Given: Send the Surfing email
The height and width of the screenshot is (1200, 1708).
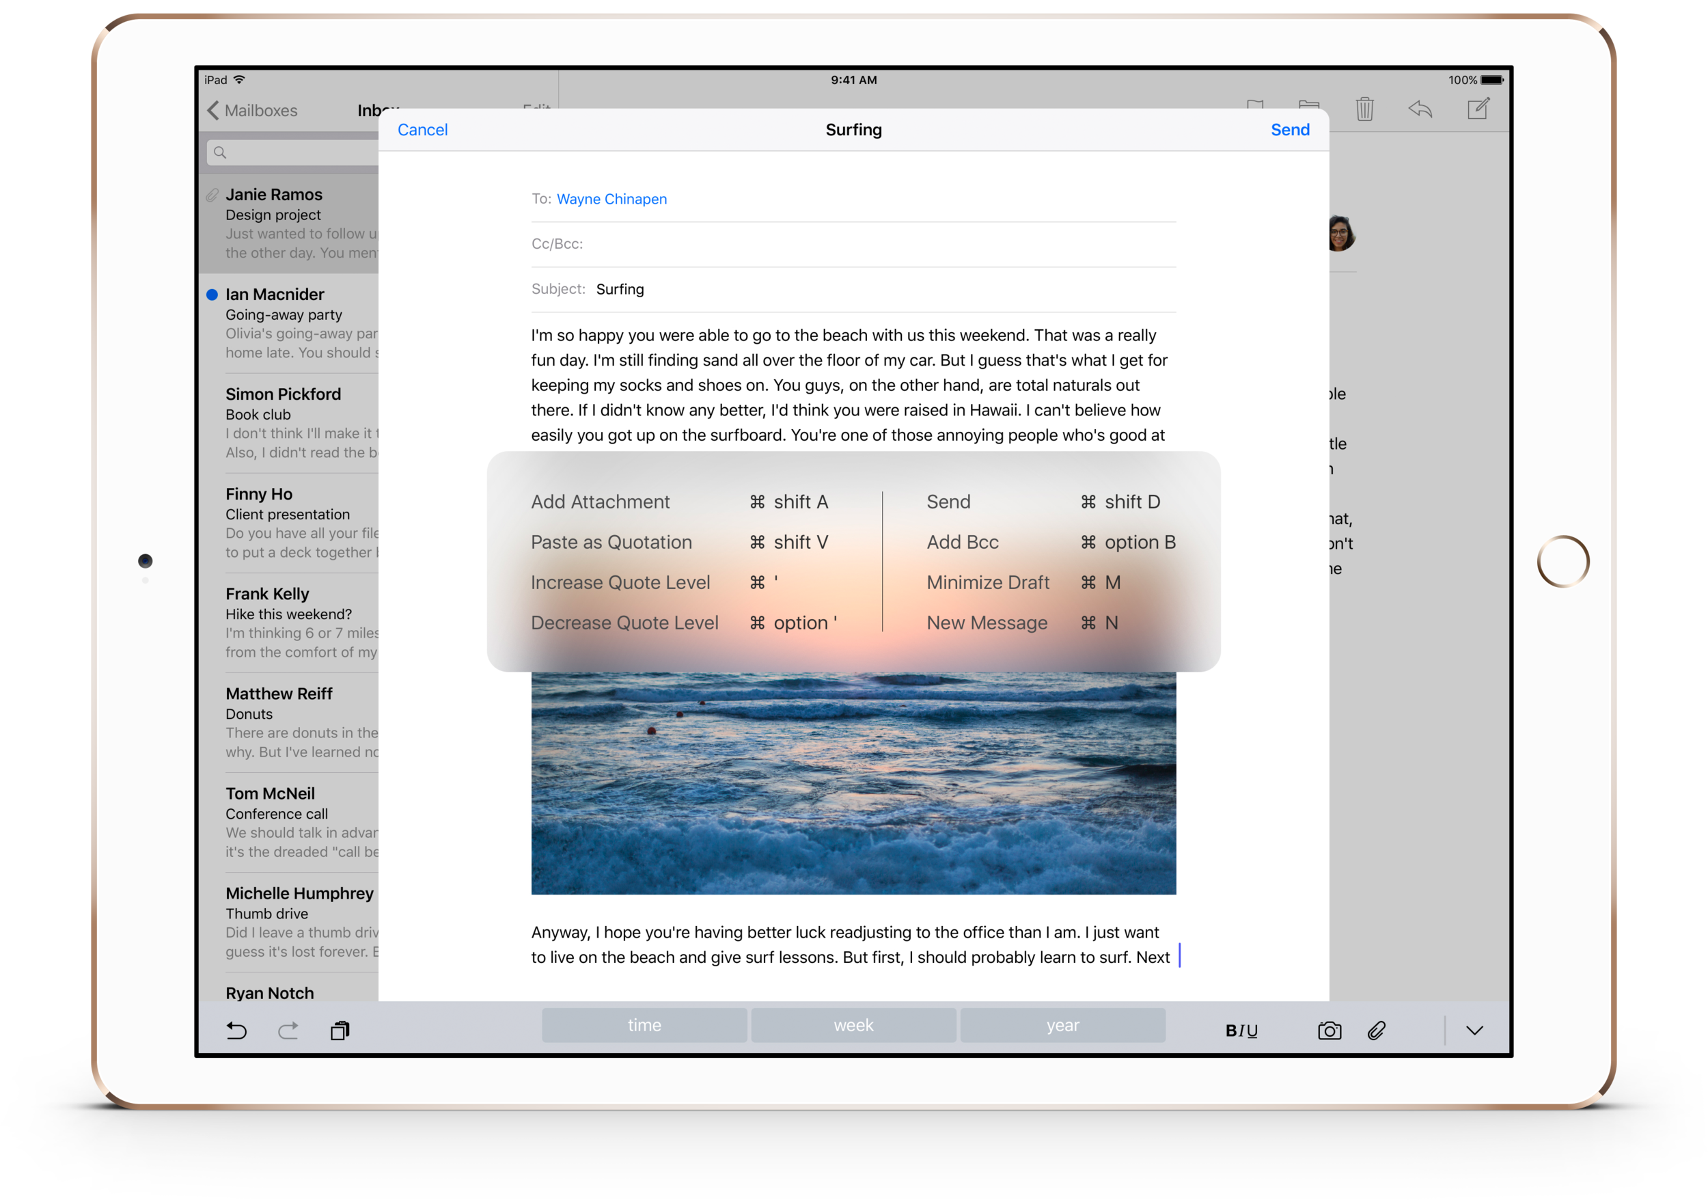Looking at the screenshot, I should (x=1289, y=131).
